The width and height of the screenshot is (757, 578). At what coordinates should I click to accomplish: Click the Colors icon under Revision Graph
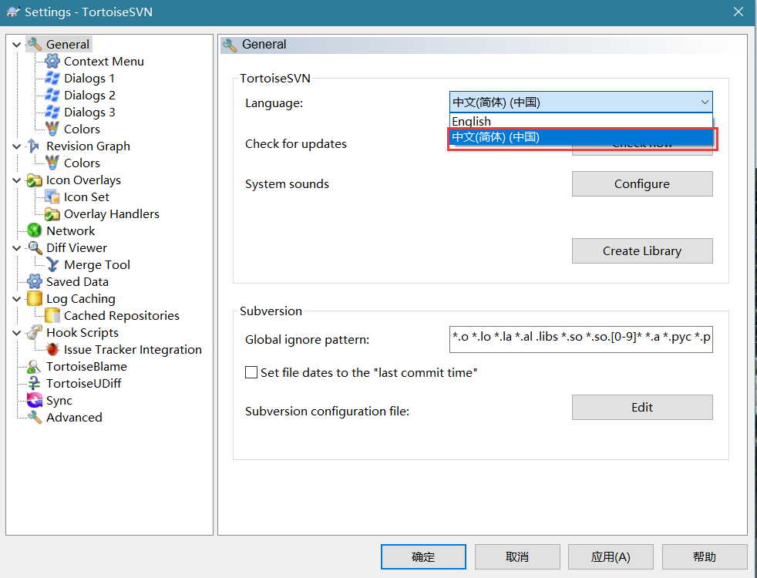click(x=52, y=163)
